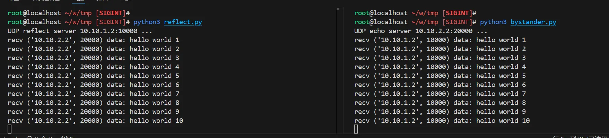Click the warnings triangle icon in status bar
The height and width of the screenshot is (138, 609).
point(44,137)
